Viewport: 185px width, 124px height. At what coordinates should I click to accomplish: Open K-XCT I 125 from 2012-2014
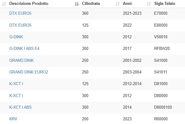[16, 84]
